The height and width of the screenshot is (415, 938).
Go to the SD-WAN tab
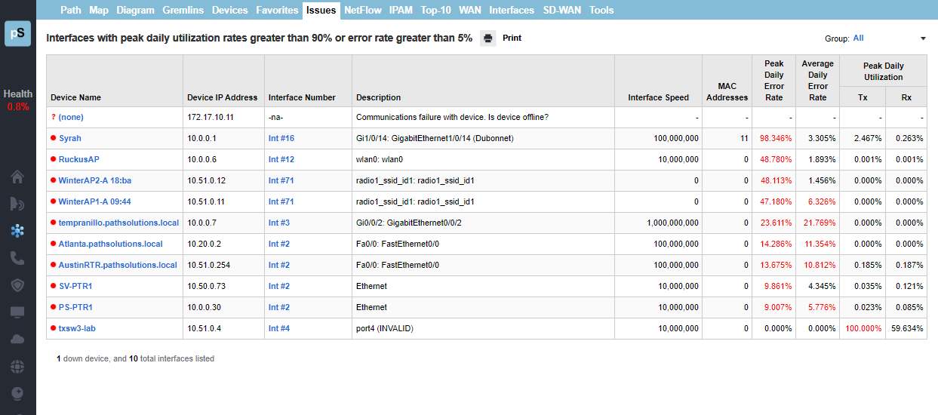[562, 11]
